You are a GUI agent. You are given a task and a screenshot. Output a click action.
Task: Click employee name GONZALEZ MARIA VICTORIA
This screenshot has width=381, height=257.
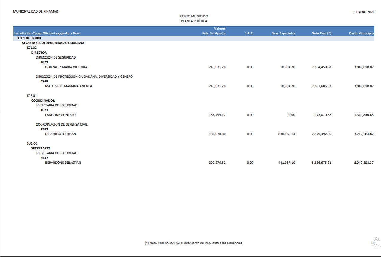tap(66, 67)
